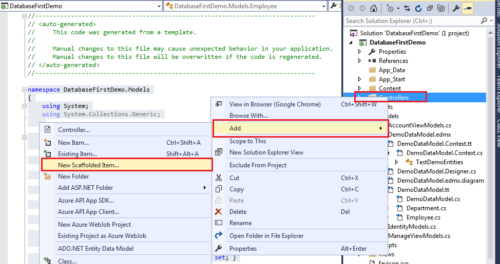Choose Scope to This
The height and width of the screenshot is (264, 500).
pyautogui.click(x=299, y=141)
